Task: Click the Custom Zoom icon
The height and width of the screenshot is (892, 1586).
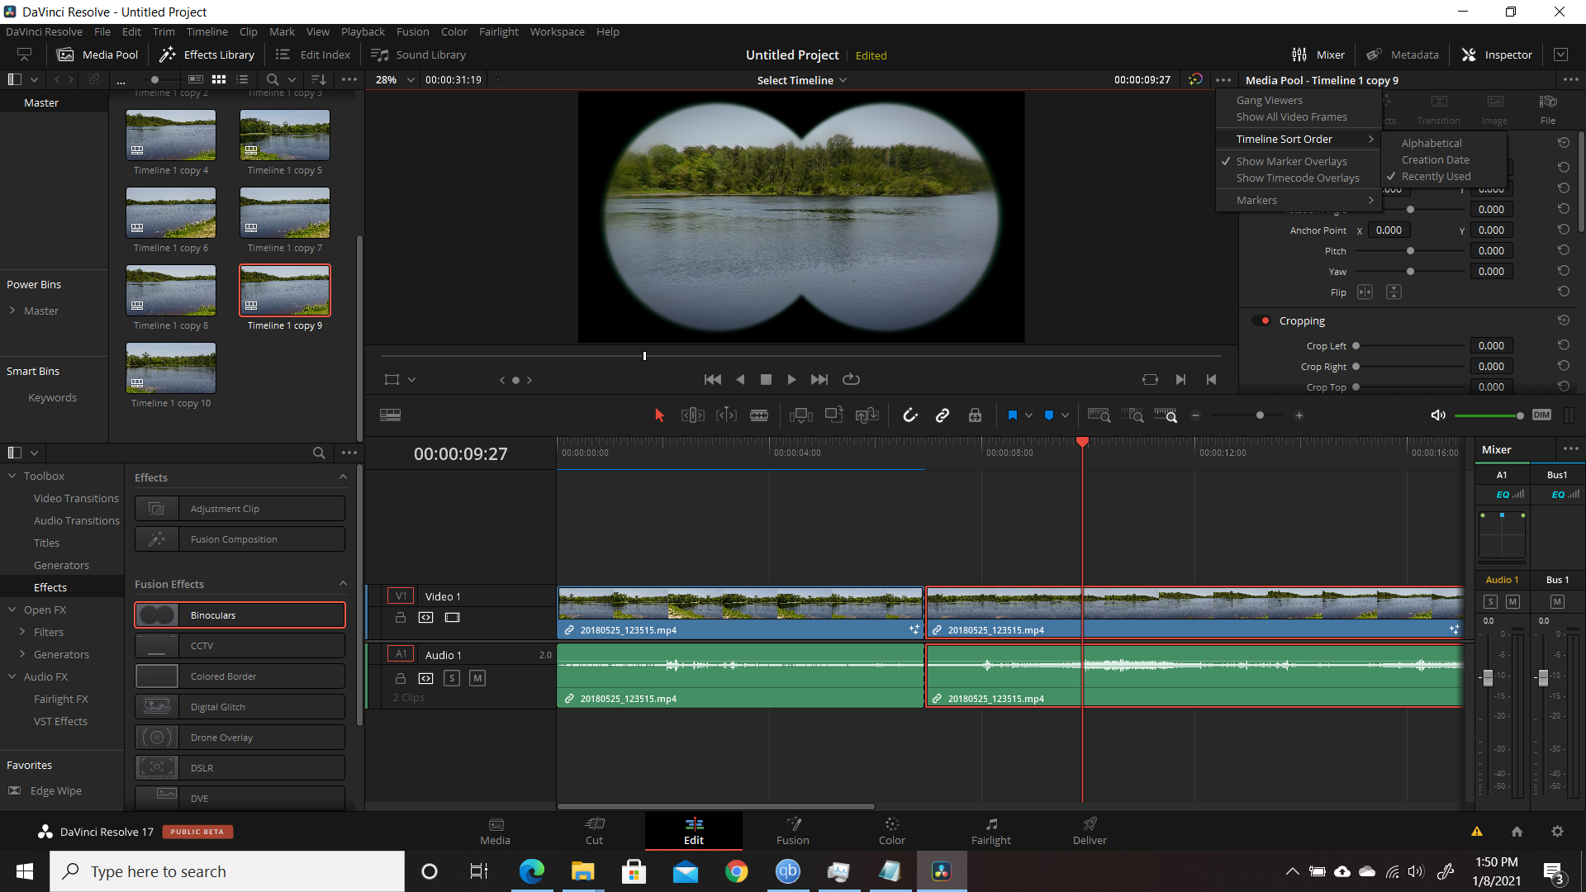Action: [x=1166, y=415]
